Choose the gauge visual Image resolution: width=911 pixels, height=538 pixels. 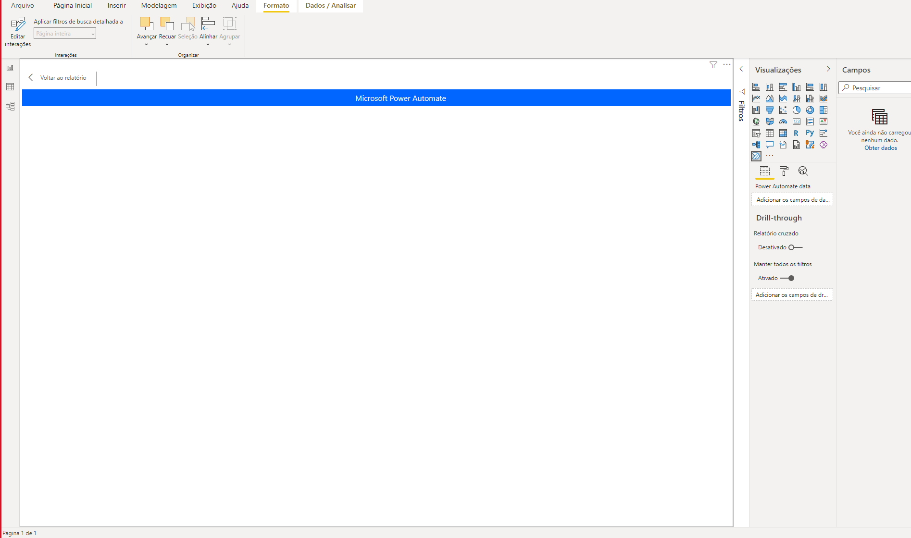click(783, 122)
